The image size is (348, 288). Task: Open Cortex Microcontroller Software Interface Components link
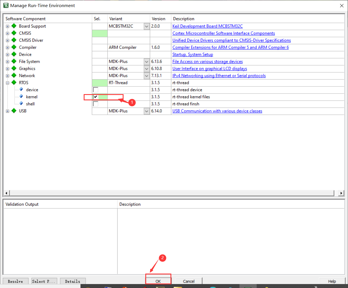click(224, 33)
